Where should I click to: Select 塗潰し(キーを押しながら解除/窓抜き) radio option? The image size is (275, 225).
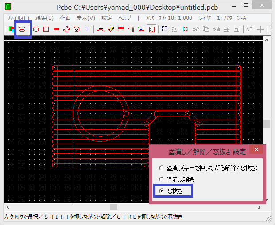(161, 168)
